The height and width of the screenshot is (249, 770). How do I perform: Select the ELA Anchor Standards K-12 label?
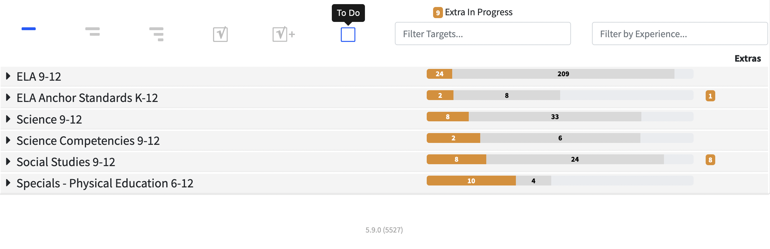(87, 98)
